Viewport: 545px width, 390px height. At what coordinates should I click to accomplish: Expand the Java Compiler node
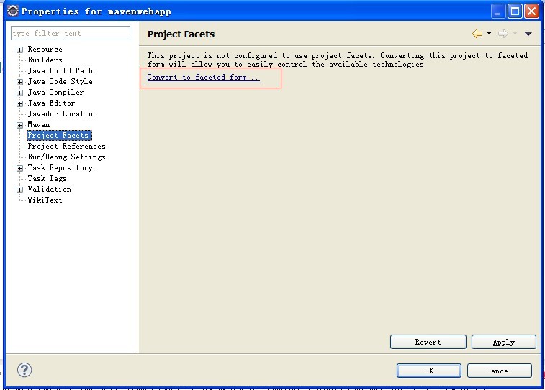tap(20, 93)
